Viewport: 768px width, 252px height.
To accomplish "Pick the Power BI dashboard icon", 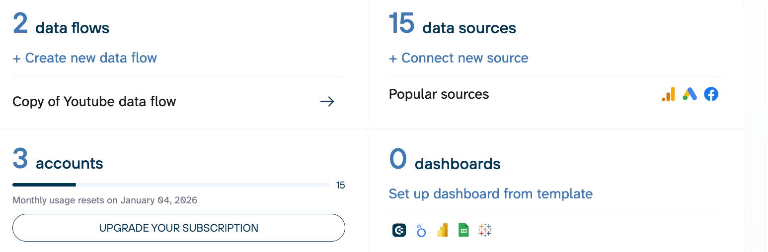I will (443, 230).
